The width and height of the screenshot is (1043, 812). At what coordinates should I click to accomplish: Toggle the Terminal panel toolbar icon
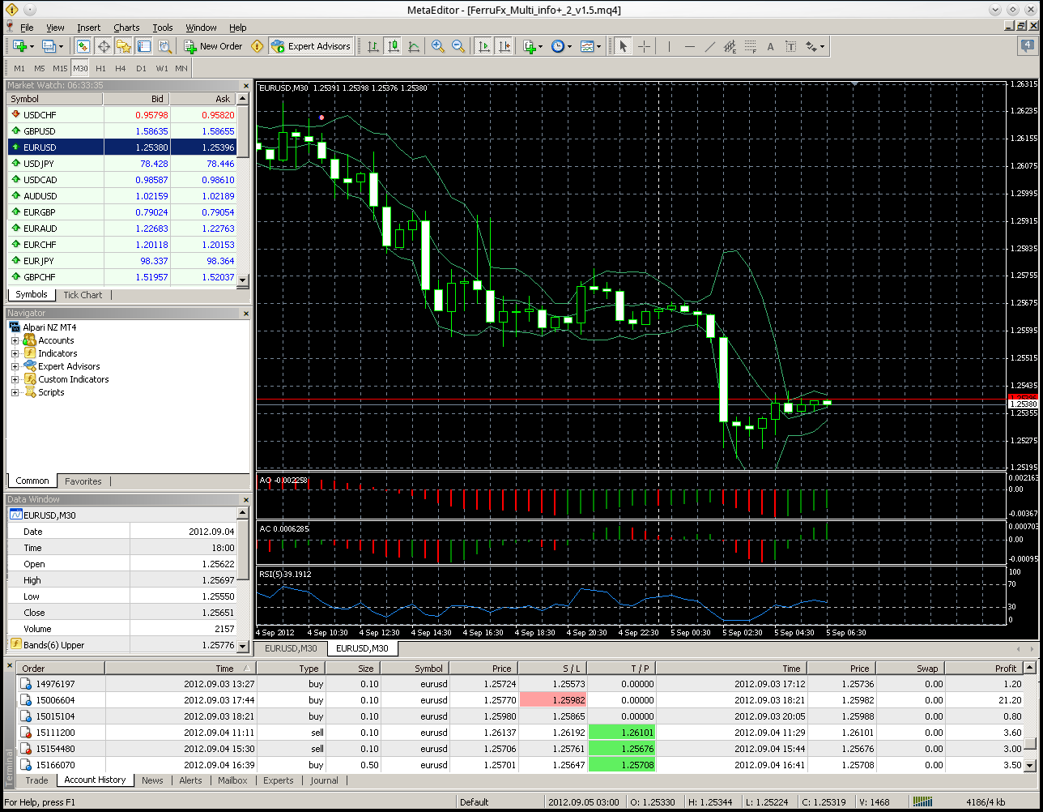point(144,46)
